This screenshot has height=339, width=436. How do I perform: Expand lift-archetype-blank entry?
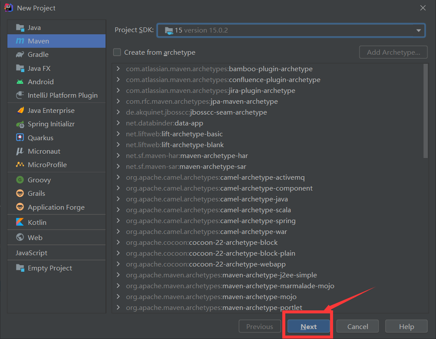coord(119,145)
